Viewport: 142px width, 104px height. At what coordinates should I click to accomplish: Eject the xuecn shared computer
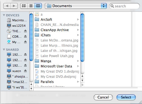point(25,71)
